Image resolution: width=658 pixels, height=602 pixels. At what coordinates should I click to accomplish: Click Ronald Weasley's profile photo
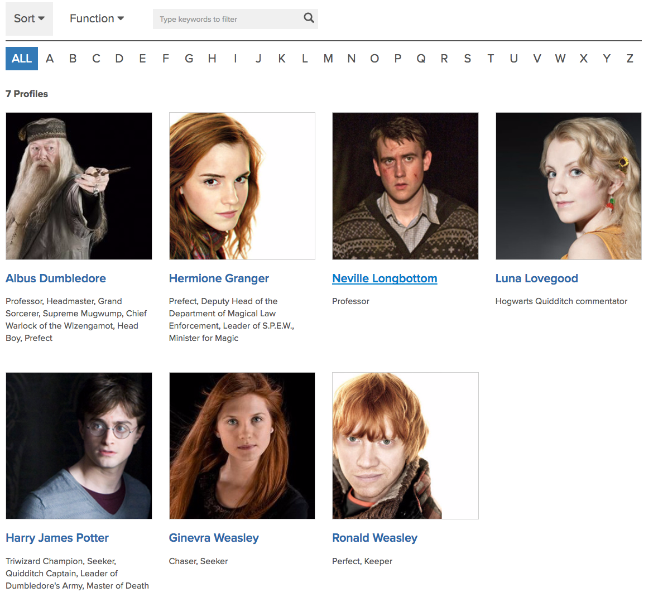pos(405,446)
